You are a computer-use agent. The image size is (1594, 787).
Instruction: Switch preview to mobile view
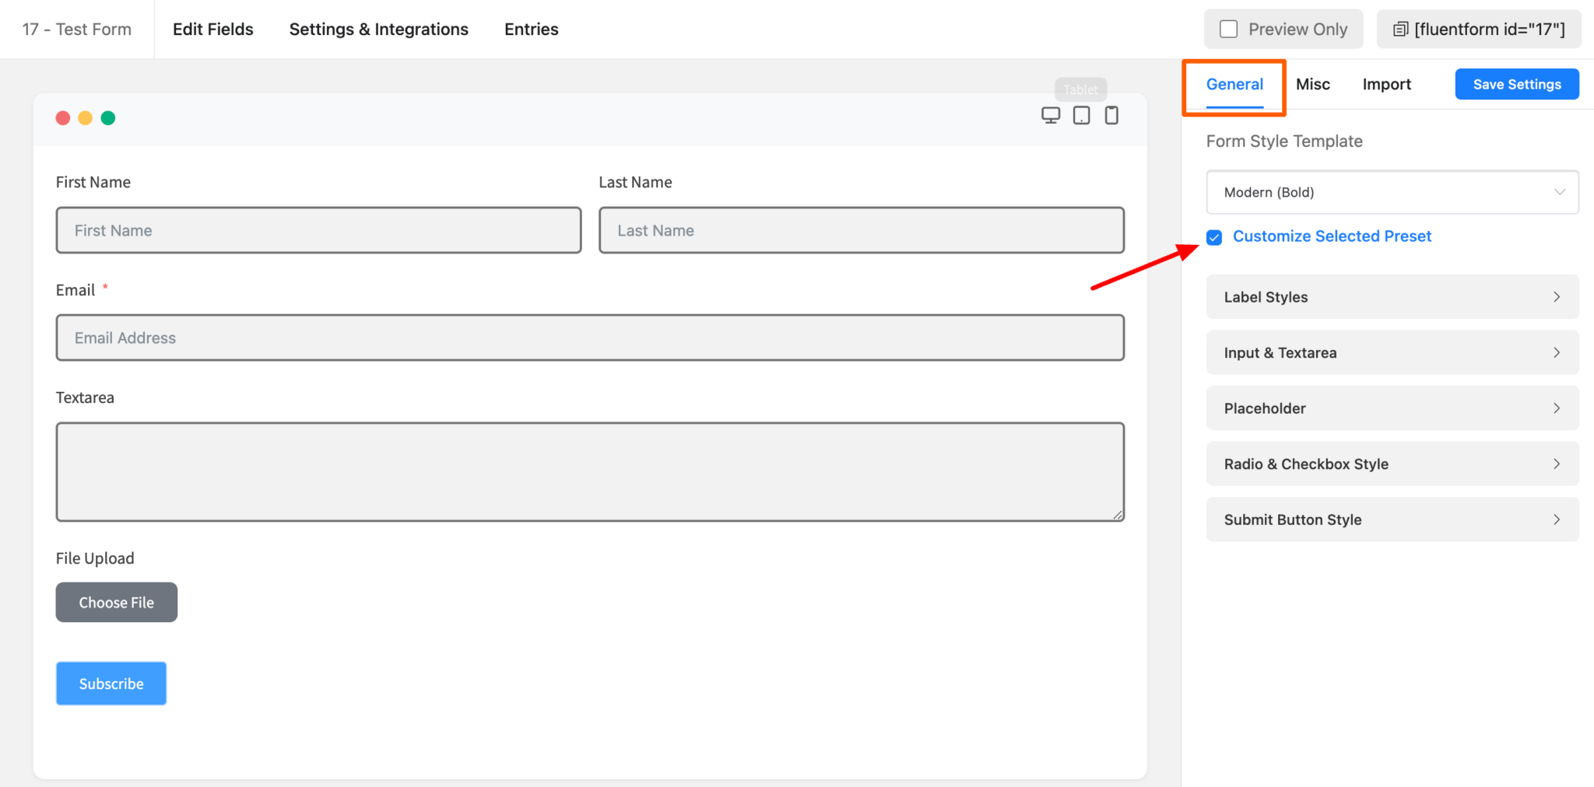tap(1111, 114)
